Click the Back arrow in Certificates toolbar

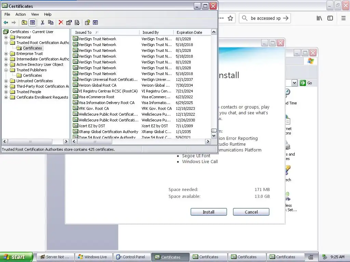pos(6,23)
